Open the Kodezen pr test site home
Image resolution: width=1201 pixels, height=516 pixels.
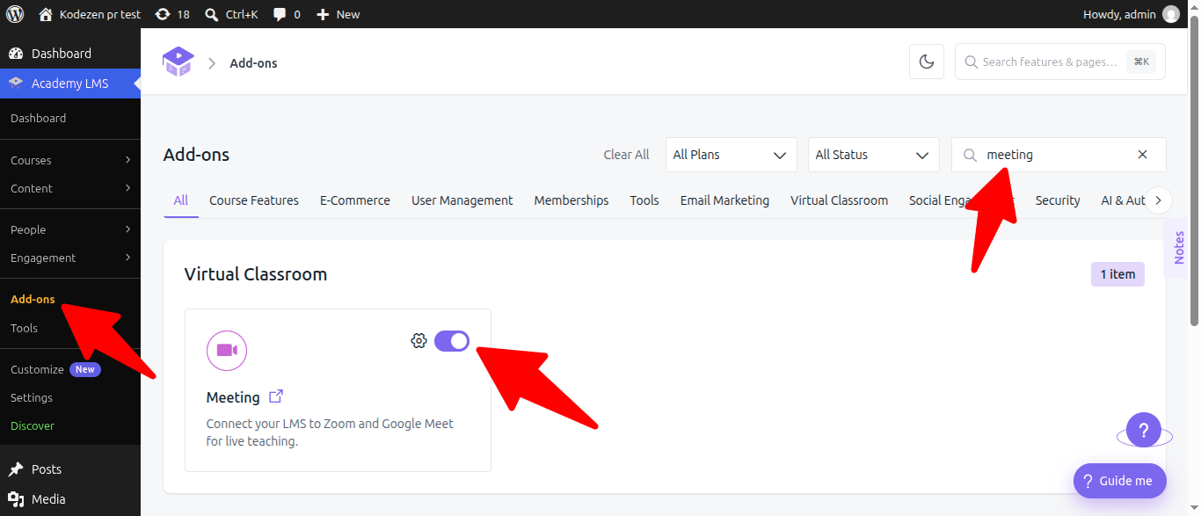click(x=90, y=14)
